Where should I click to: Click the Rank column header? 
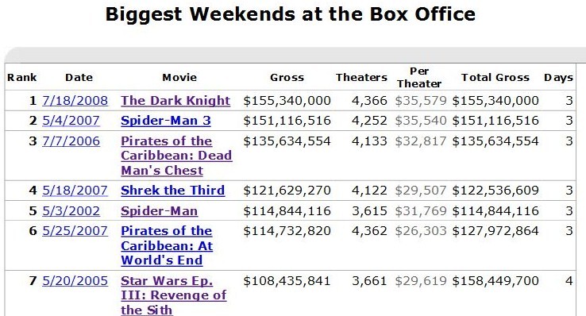point(22,77)
